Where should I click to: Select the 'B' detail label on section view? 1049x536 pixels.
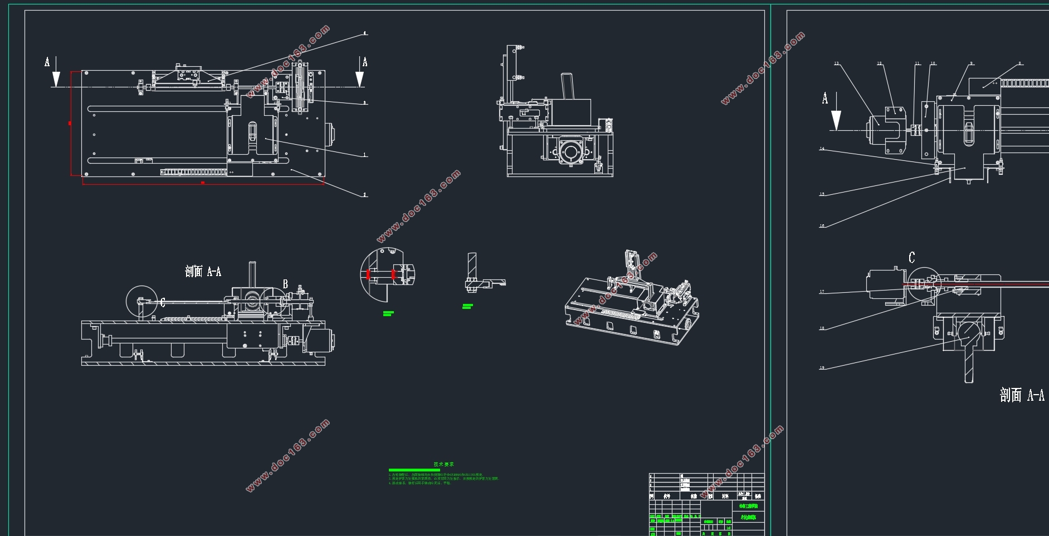coord(285,284)
